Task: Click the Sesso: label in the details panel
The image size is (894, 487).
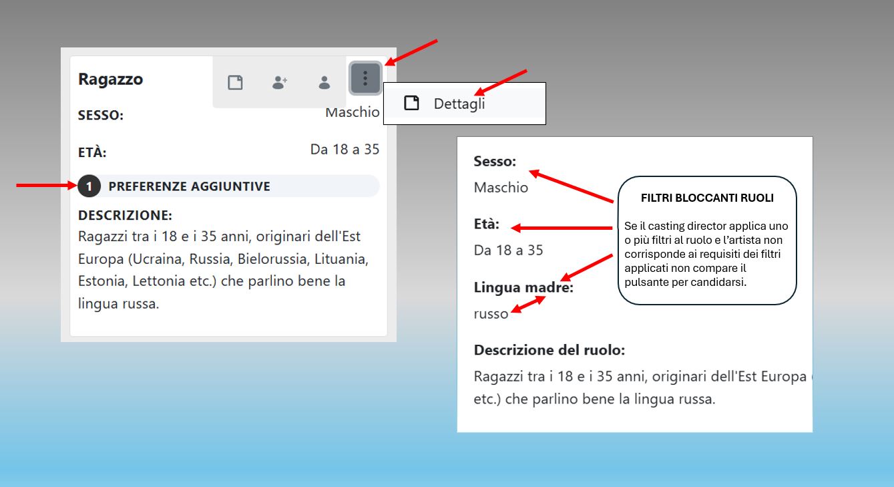Action: pyautogui.click(x=495, y=161)
